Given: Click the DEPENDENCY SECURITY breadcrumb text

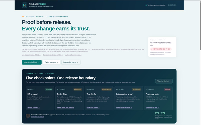Looking at the screenshot, I should [x=34, y=16].
